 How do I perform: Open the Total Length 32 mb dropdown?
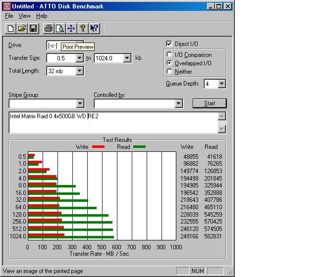(80, 71)
